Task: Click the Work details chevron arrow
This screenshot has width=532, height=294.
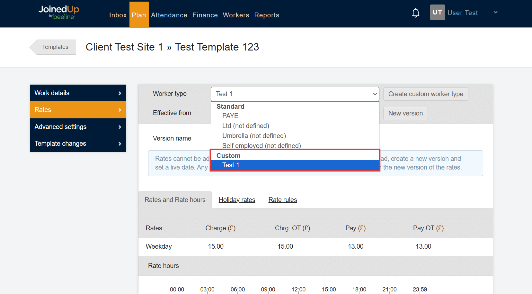Action: point(120,93)
